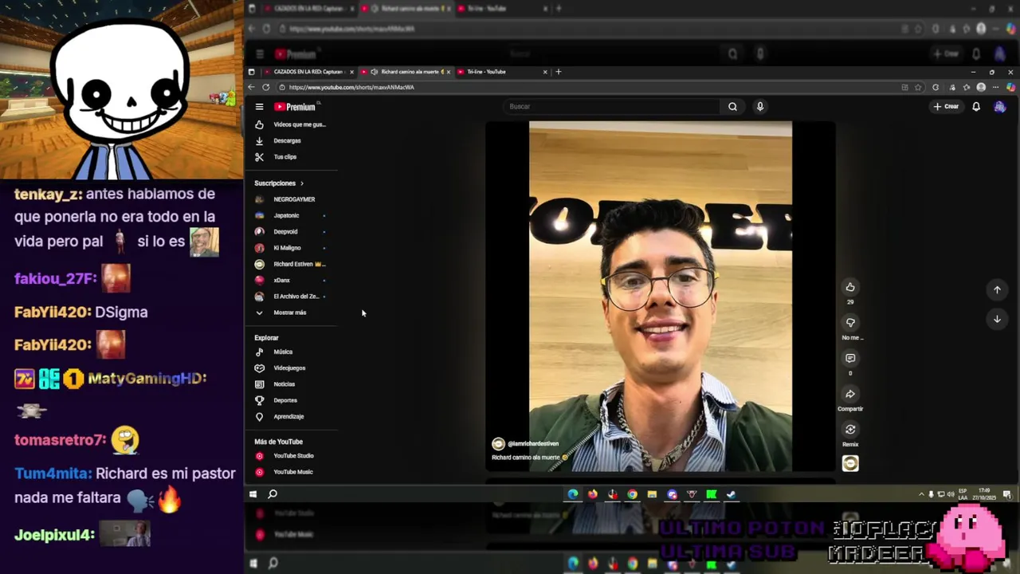Expand Suscripciones with its chevron
Image resolution: width=1020 pixels, height=574 pixels.
tap(302, 183)
